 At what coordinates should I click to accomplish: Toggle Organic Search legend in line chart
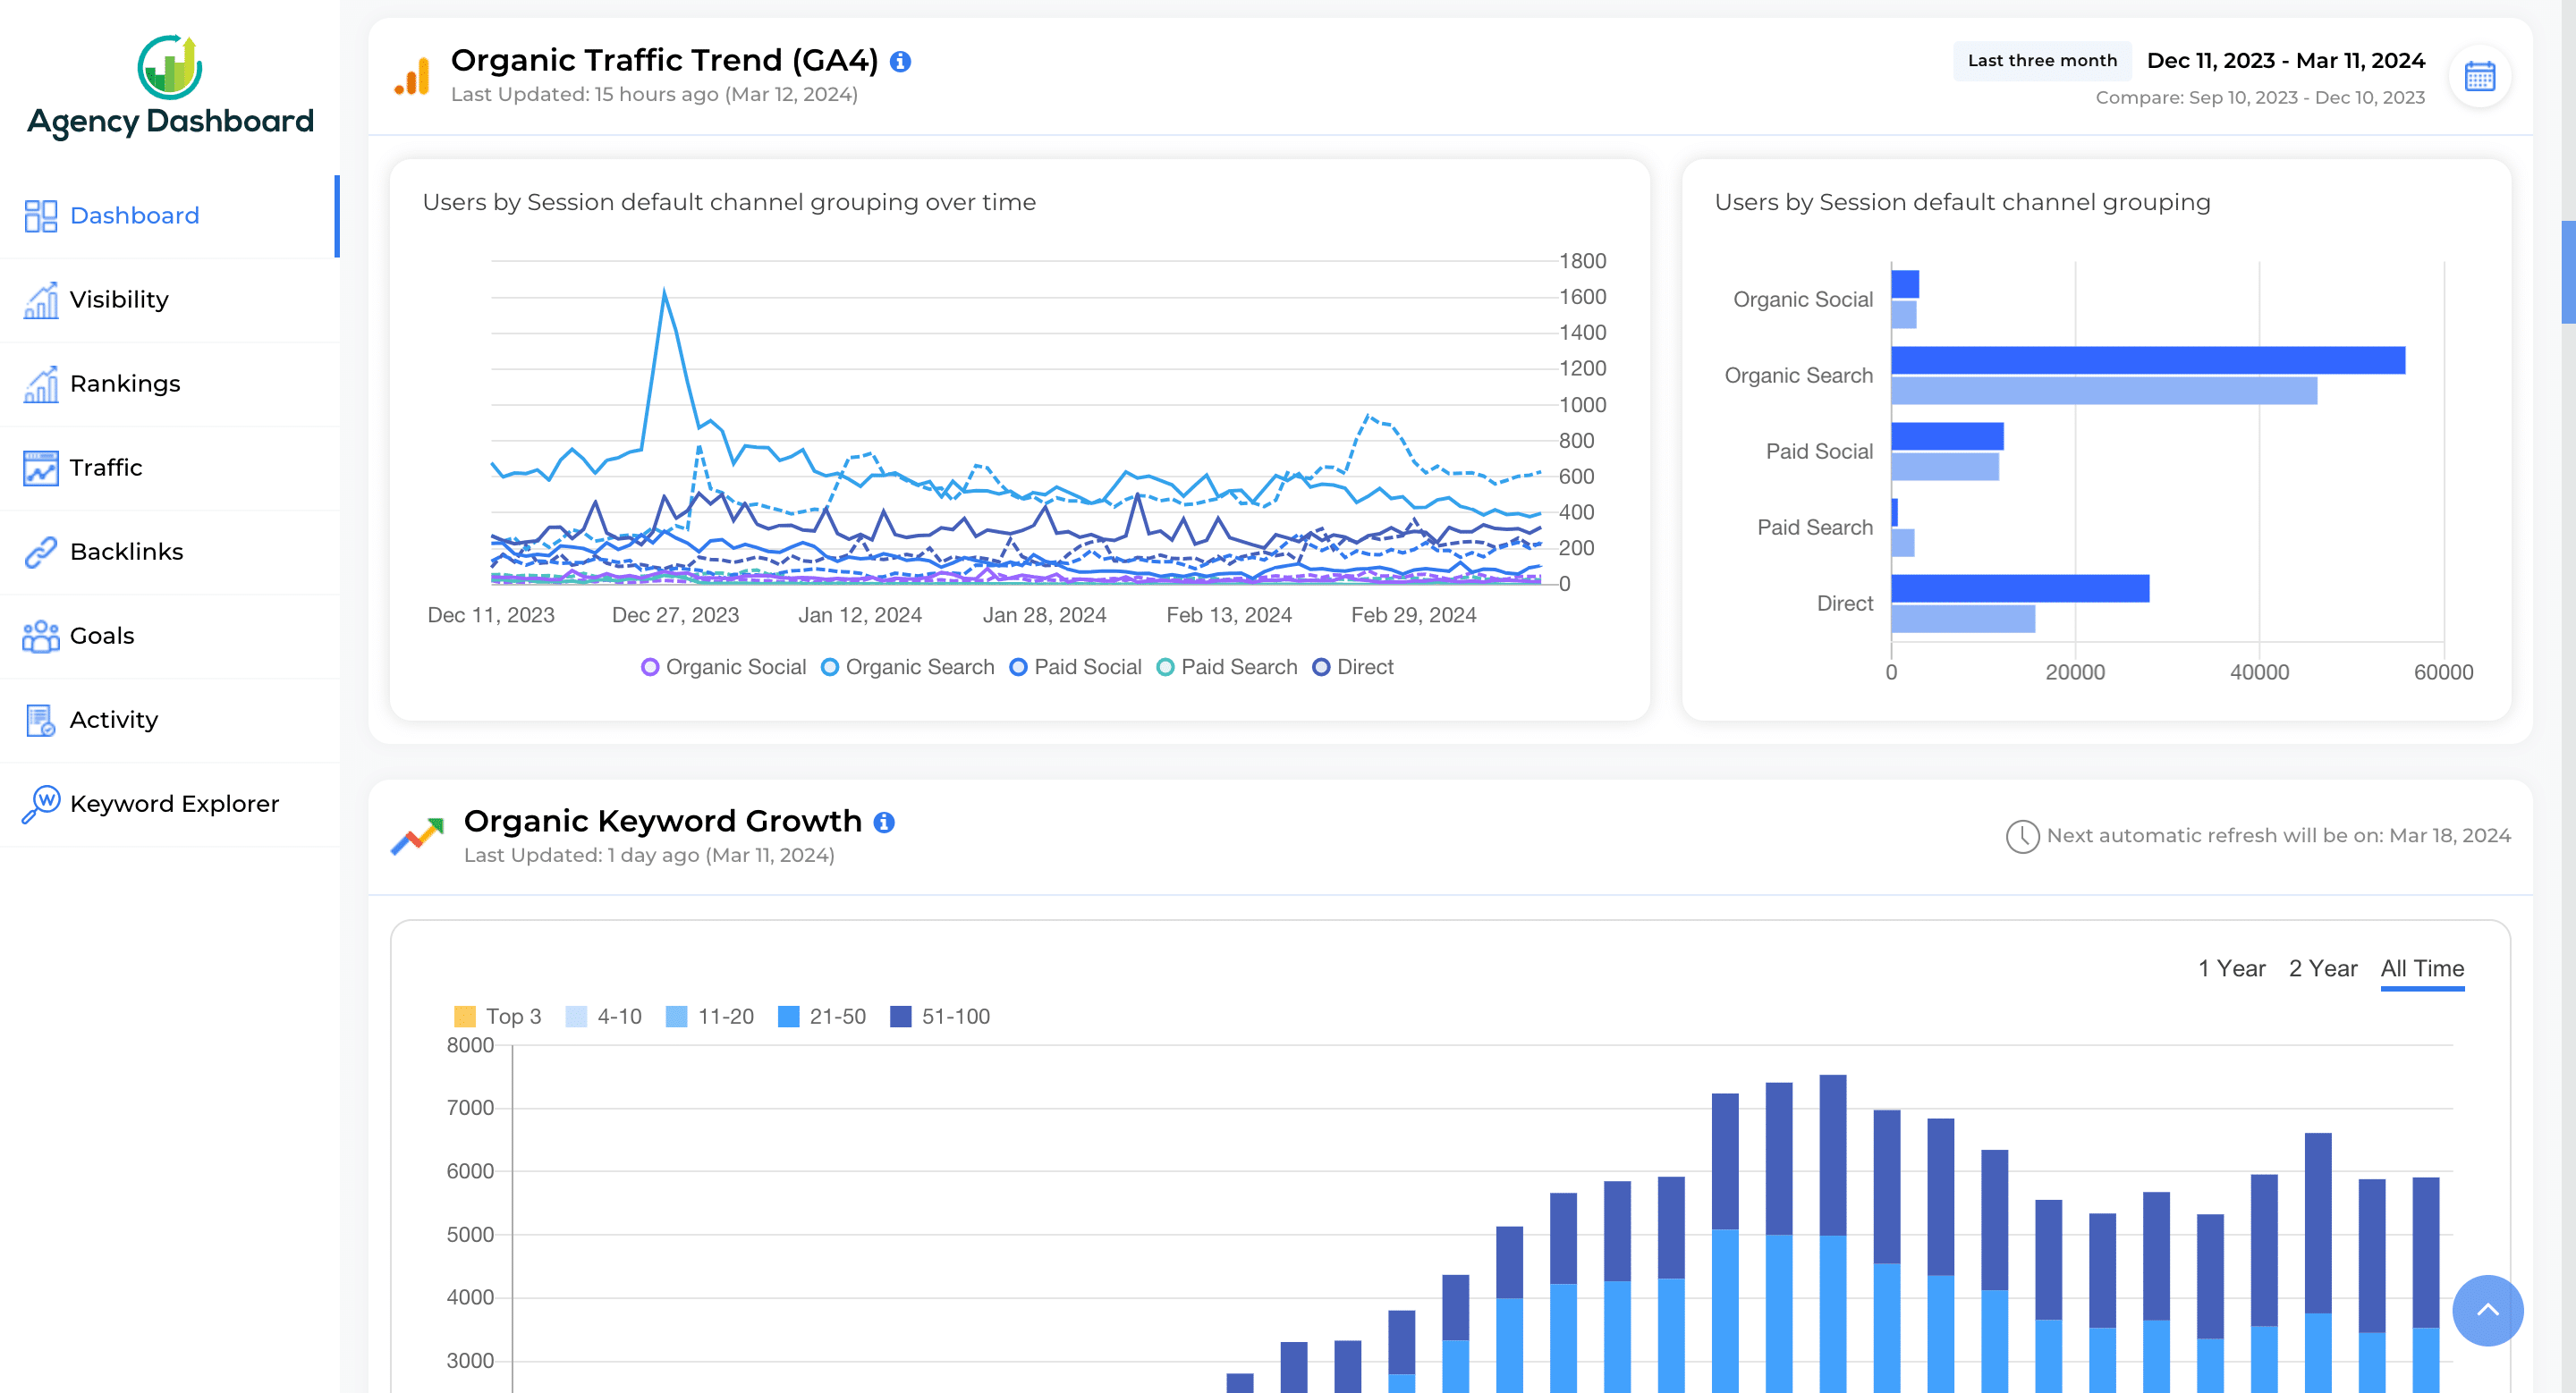coord(907,668)
